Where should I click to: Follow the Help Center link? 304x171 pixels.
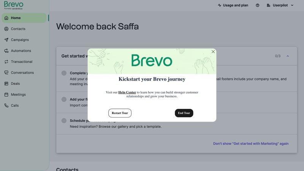tap(127, 92)
